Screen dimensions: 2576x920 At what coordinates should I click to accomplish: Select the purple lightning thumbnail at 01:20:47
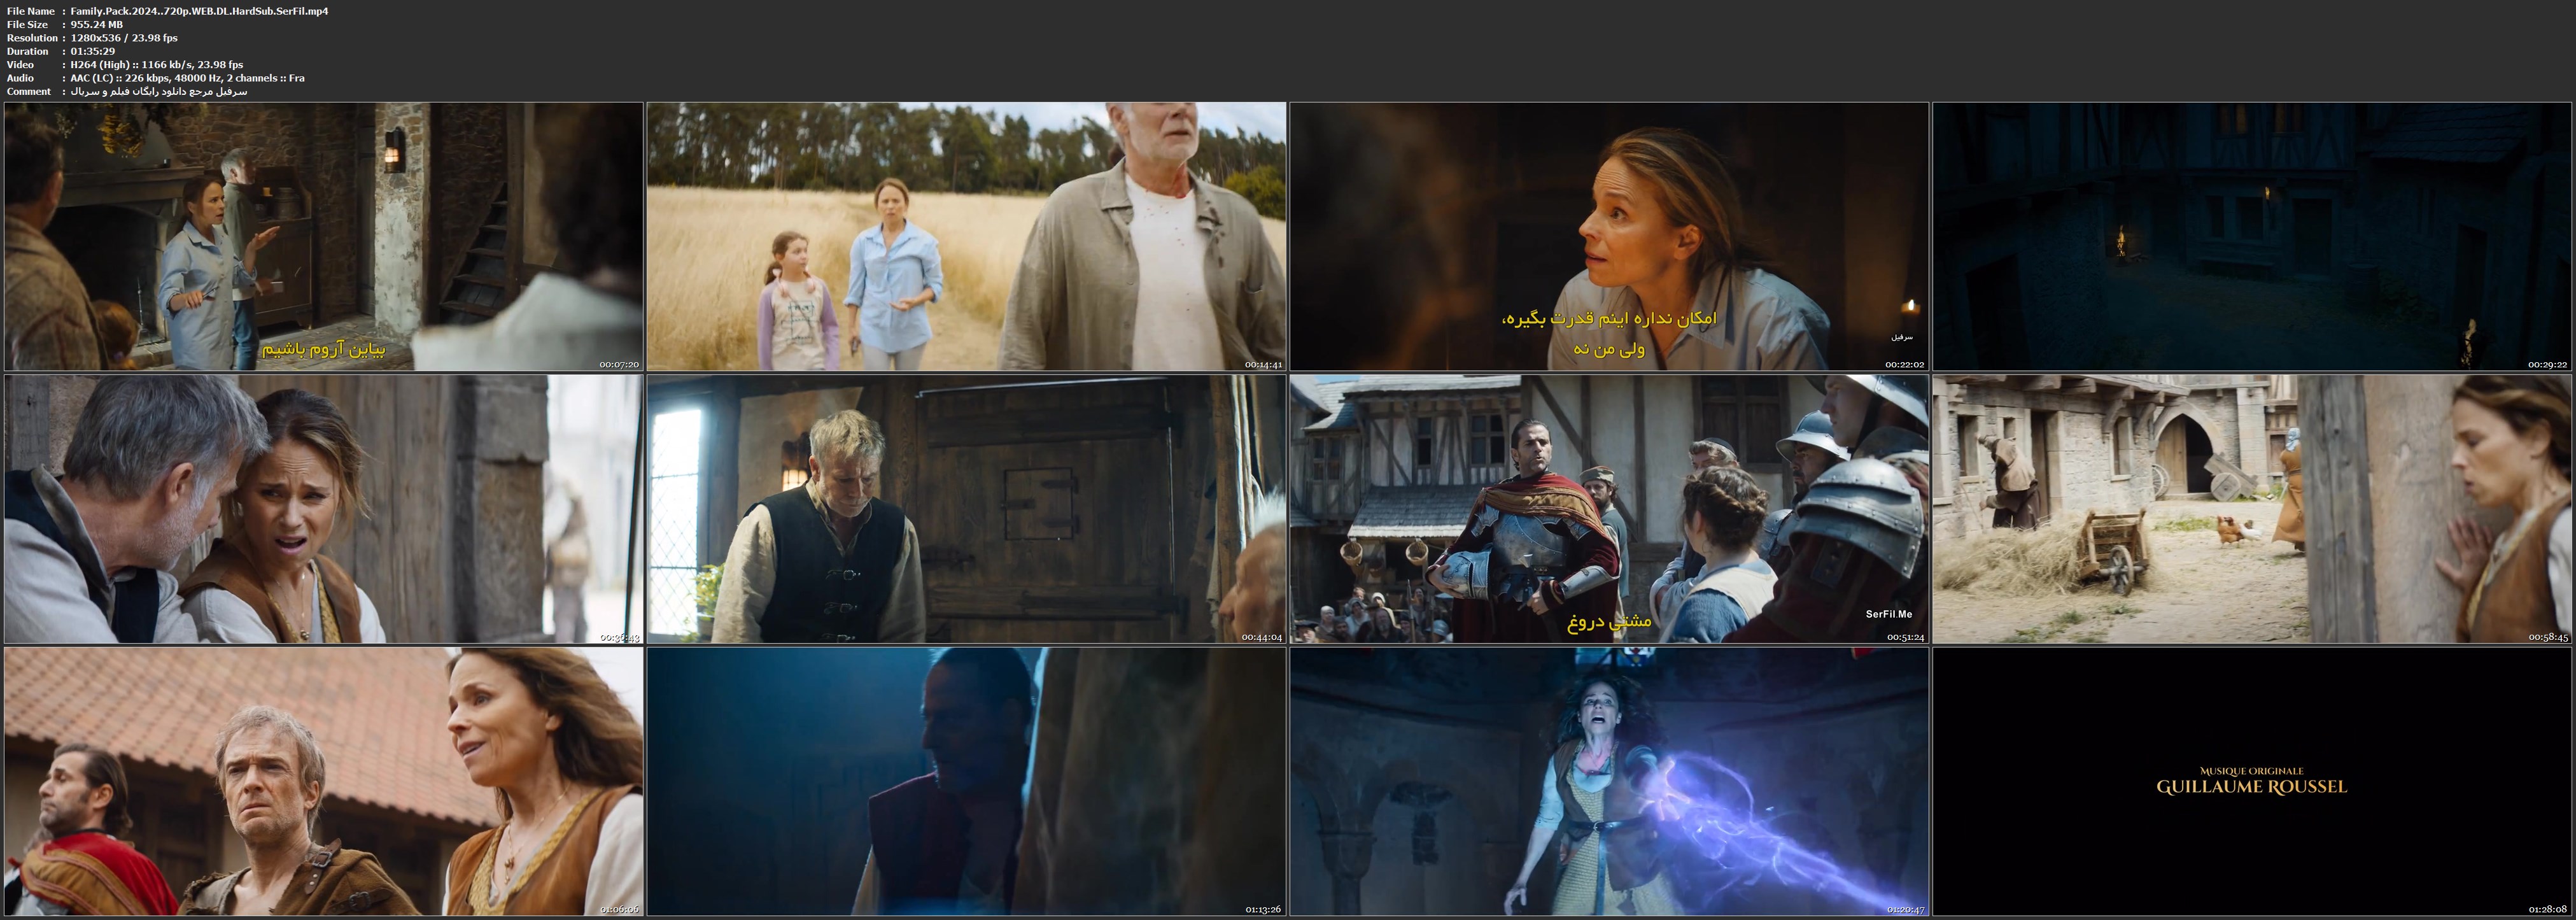click(x=1608, y=781)
